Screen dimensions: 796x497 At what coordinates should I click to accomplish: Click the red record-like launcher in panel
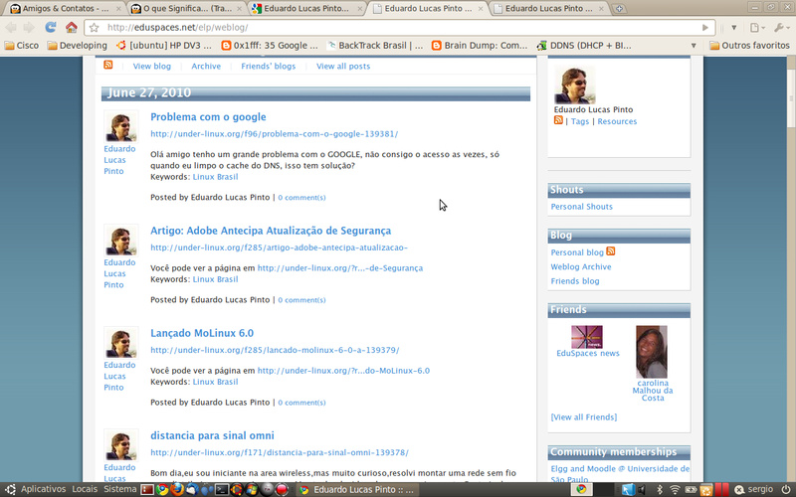[282, 489]
